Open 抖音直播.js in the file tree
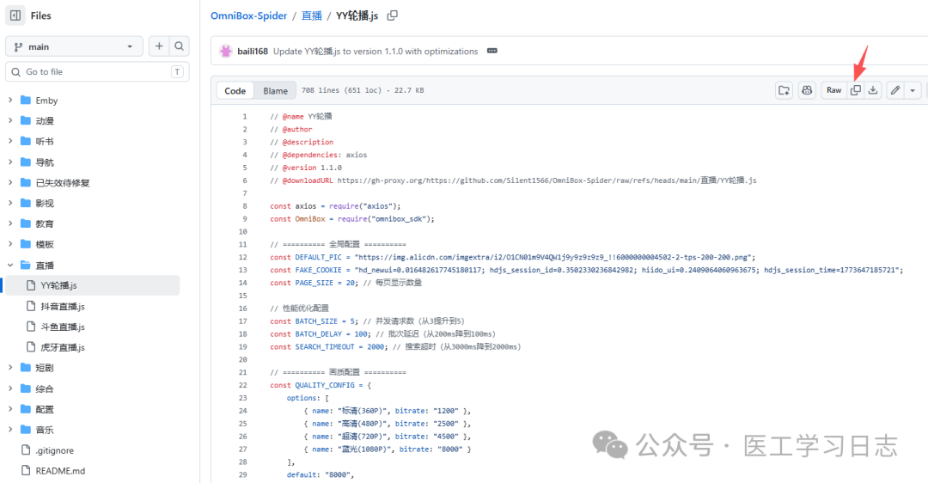Screen dimensions: 928x483 62,306
